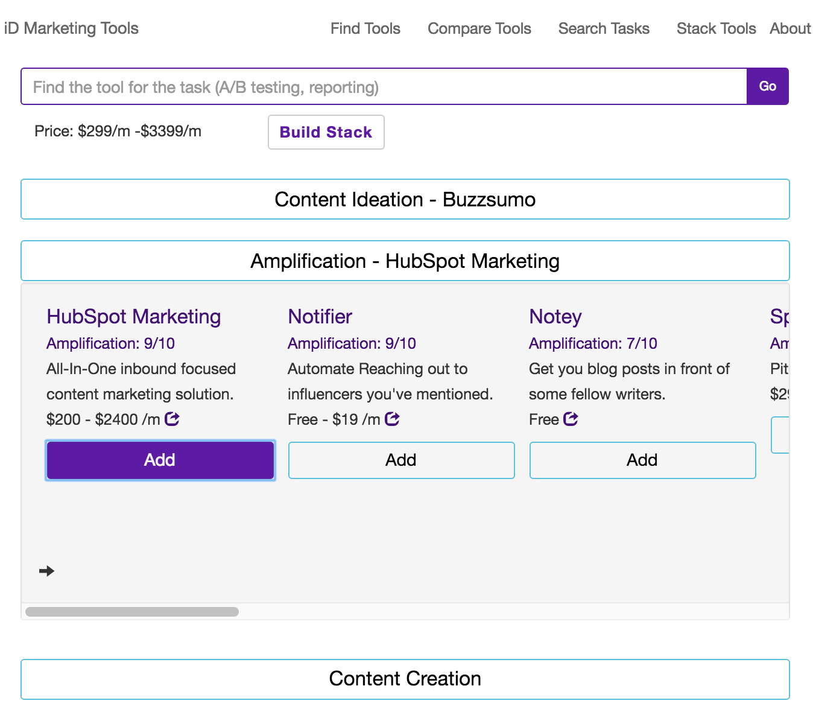This screenshot has width=813, height=718.
Task: Click the Free - $19 /m price
Action: (x=334, y=419)
